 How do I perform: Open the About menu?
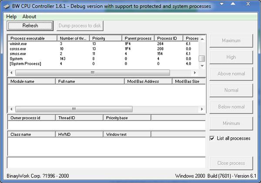tap(30, 16)
